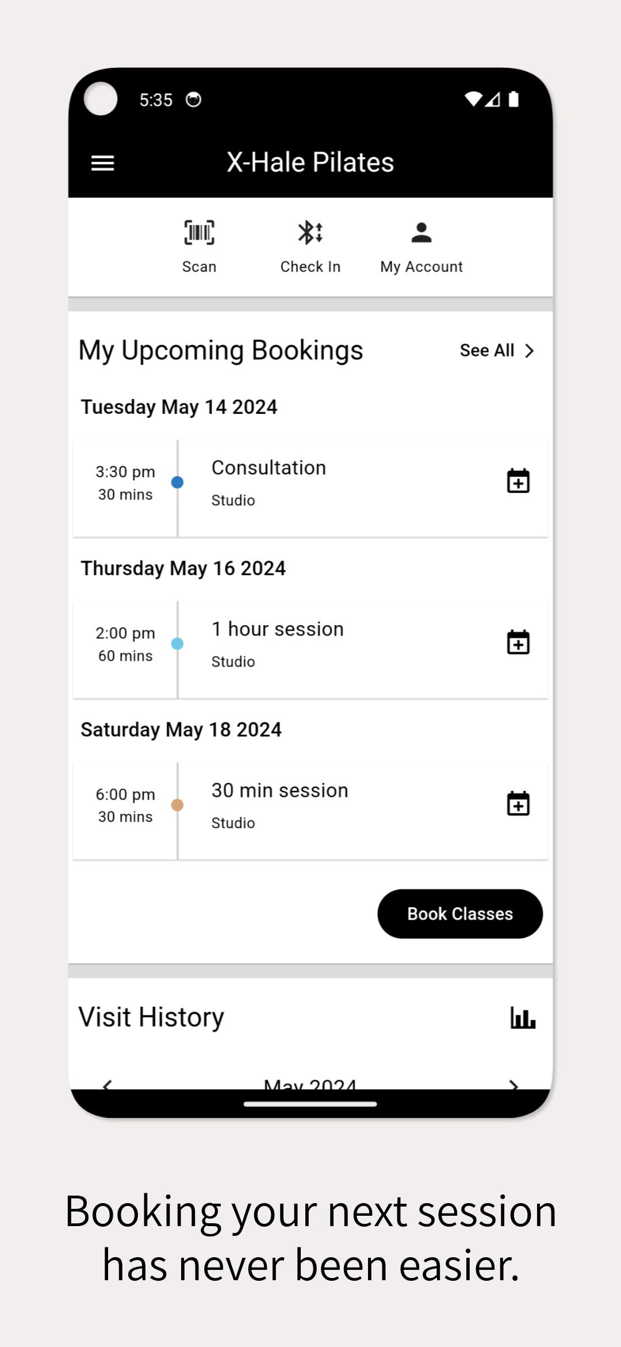
Task: Expand See All chevron arrow
Action: 530,351
